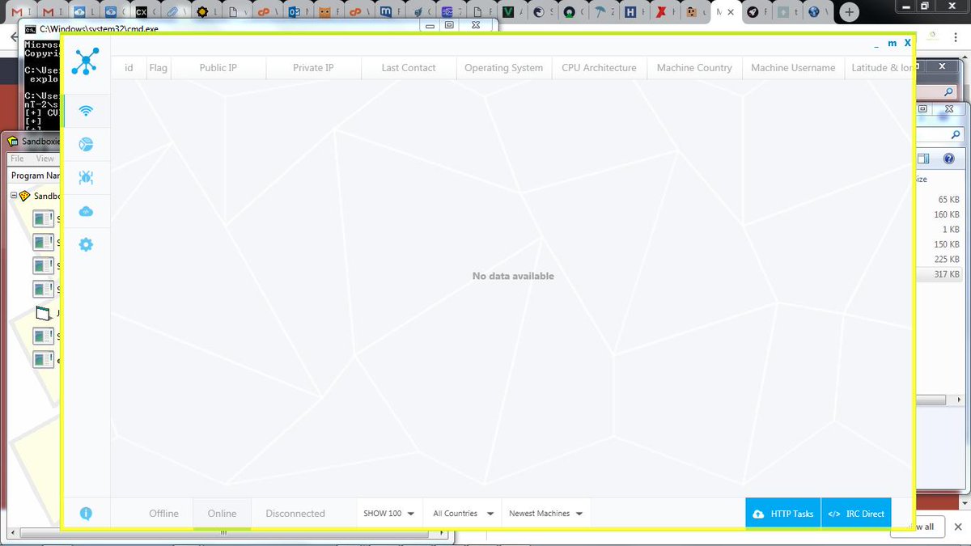This screenshot has height=546, width=971.
Task: Switch to the Online tab
Action: point(222,514)
